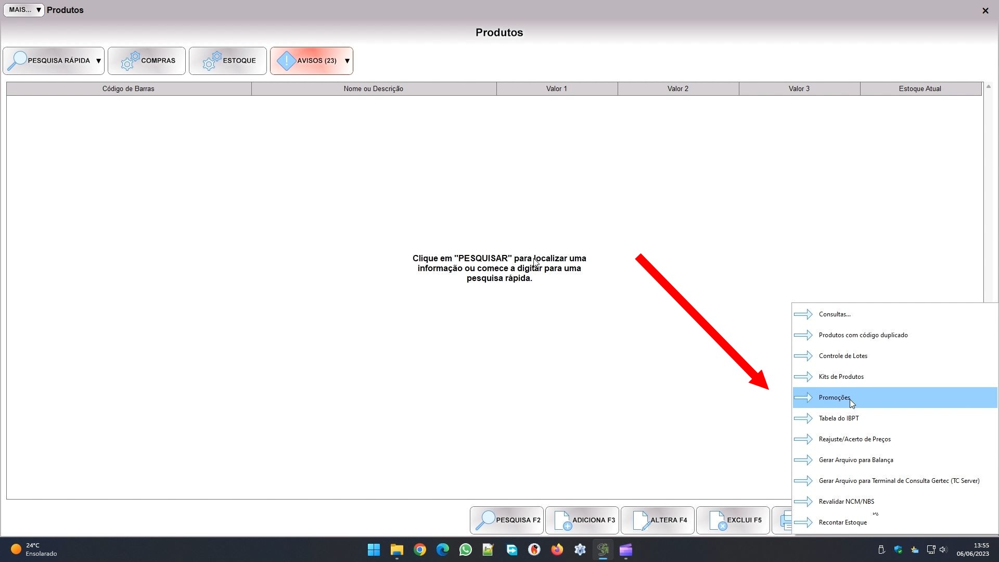Screen dimensions: 999x562
Task: Select Recontar Estoque from the menu
Action: click(842, 522)
